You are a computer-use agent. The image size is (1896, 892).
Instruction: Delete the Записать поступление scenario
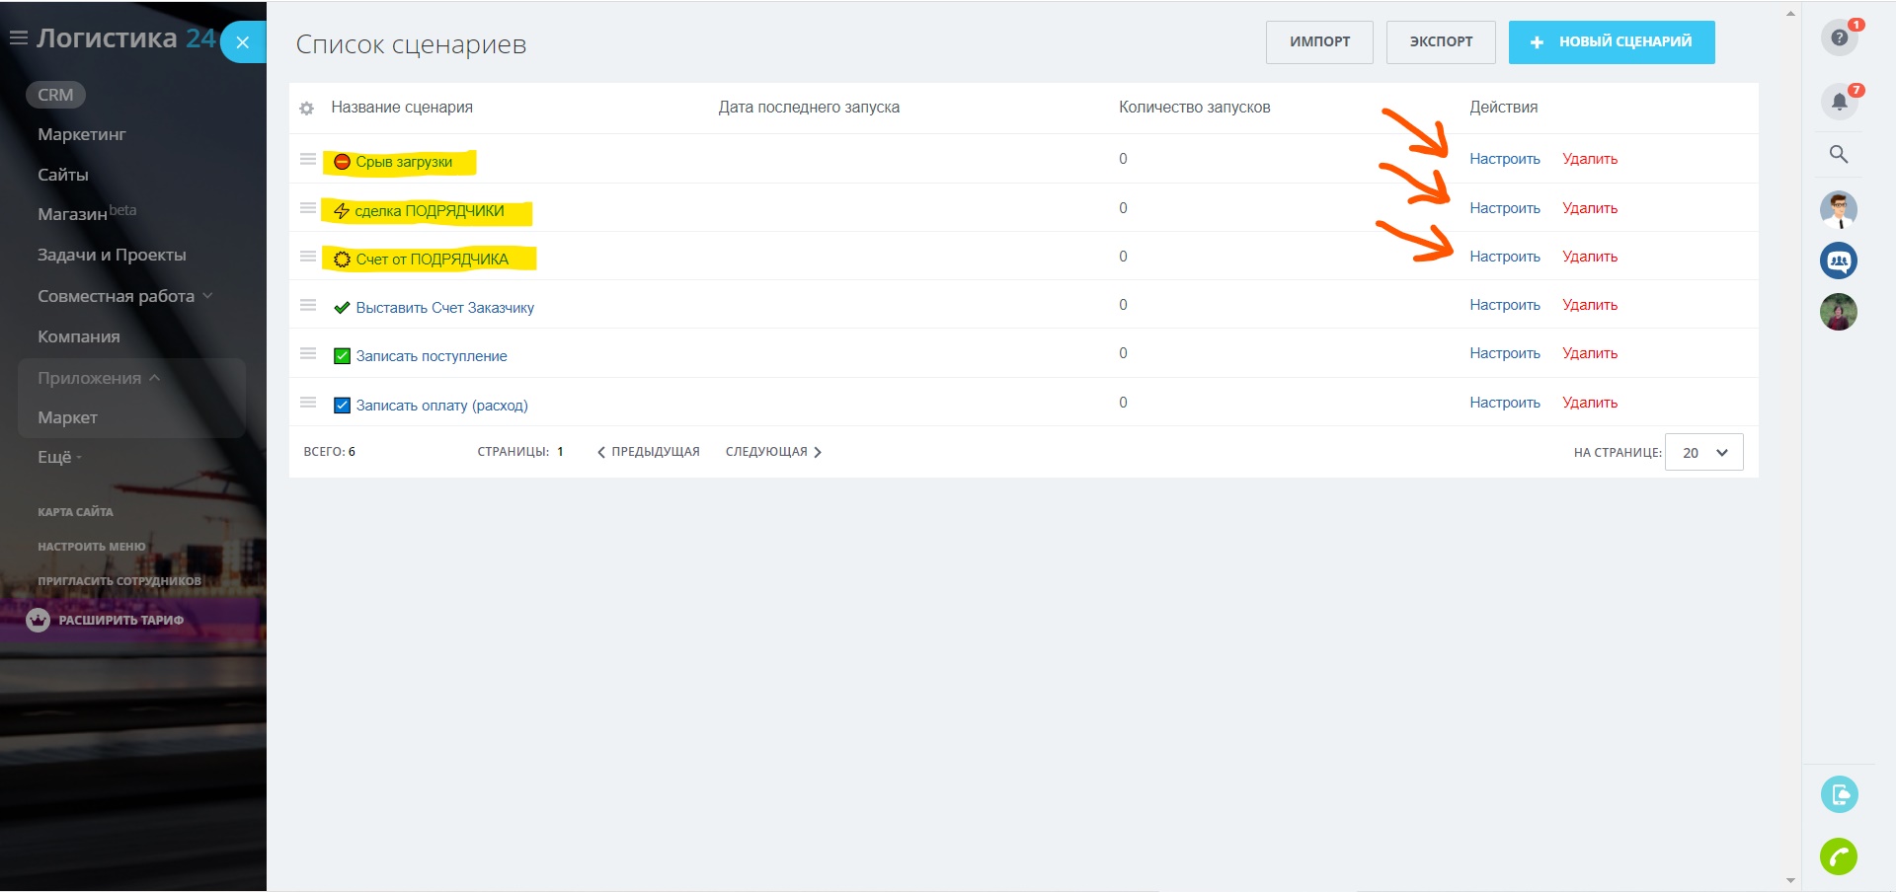tap(1589, 353)
